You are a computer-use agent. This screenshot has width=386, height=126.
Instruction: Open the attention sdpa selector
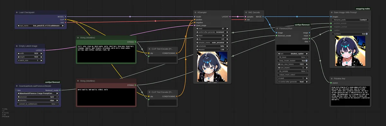38,100
